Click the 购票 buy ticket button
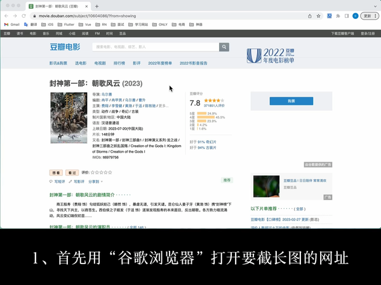The height and width of the screenshot is (285, 381). [x=291, y=101]
